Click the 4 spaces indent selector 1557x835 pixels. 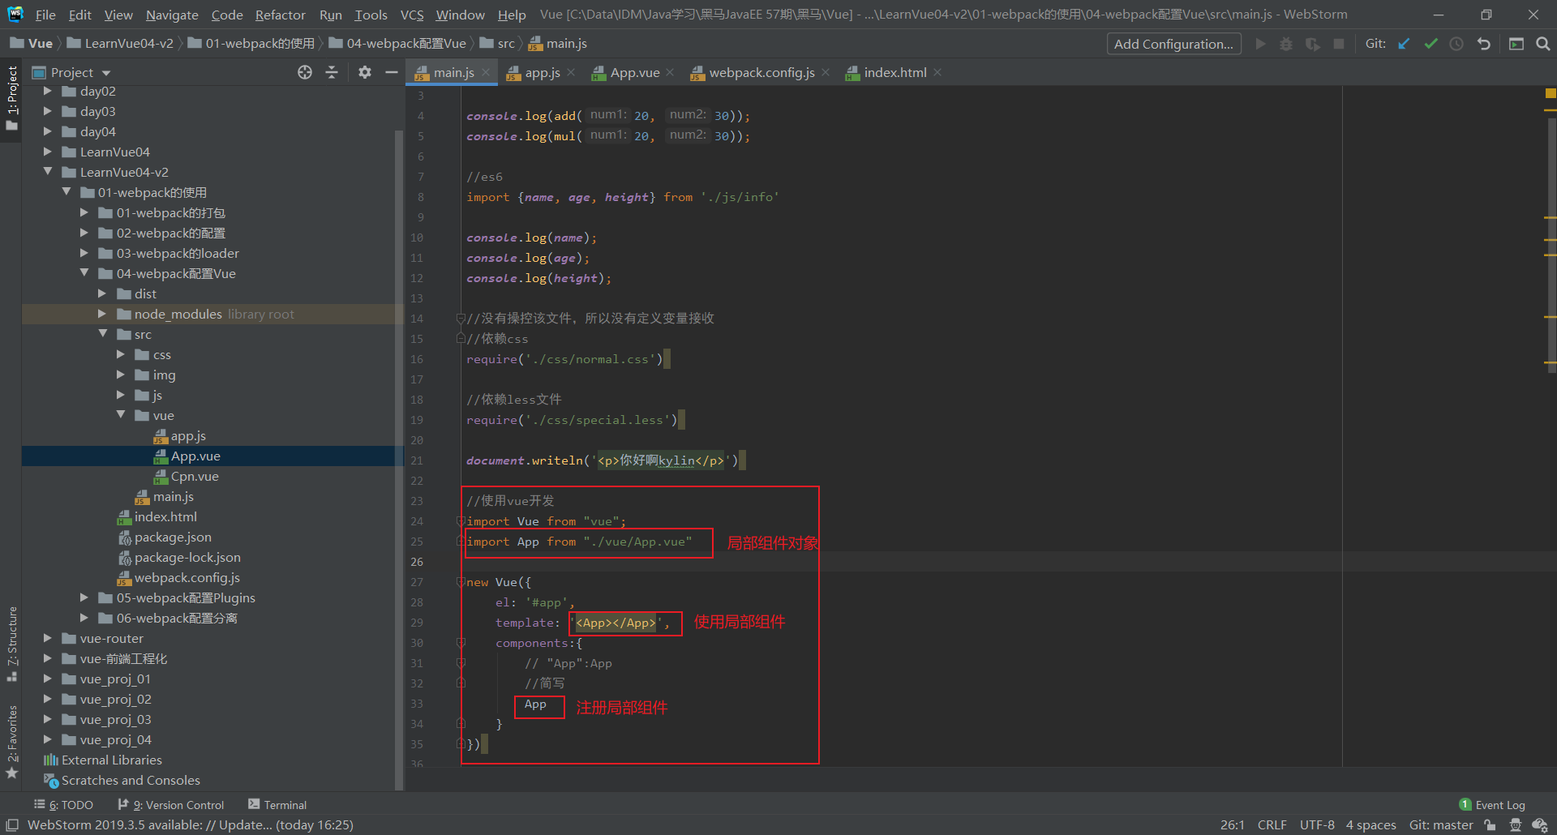(1370, 824)
